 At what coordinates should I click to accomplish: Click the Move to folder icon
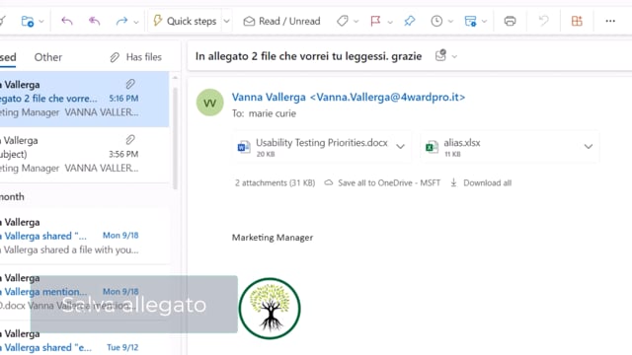28,21
